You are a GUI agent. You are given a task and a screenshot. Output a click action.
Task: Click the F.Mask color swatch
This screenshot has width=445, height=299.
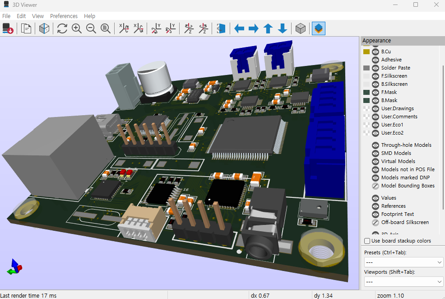pyautogui.click(x=366, y=92)
